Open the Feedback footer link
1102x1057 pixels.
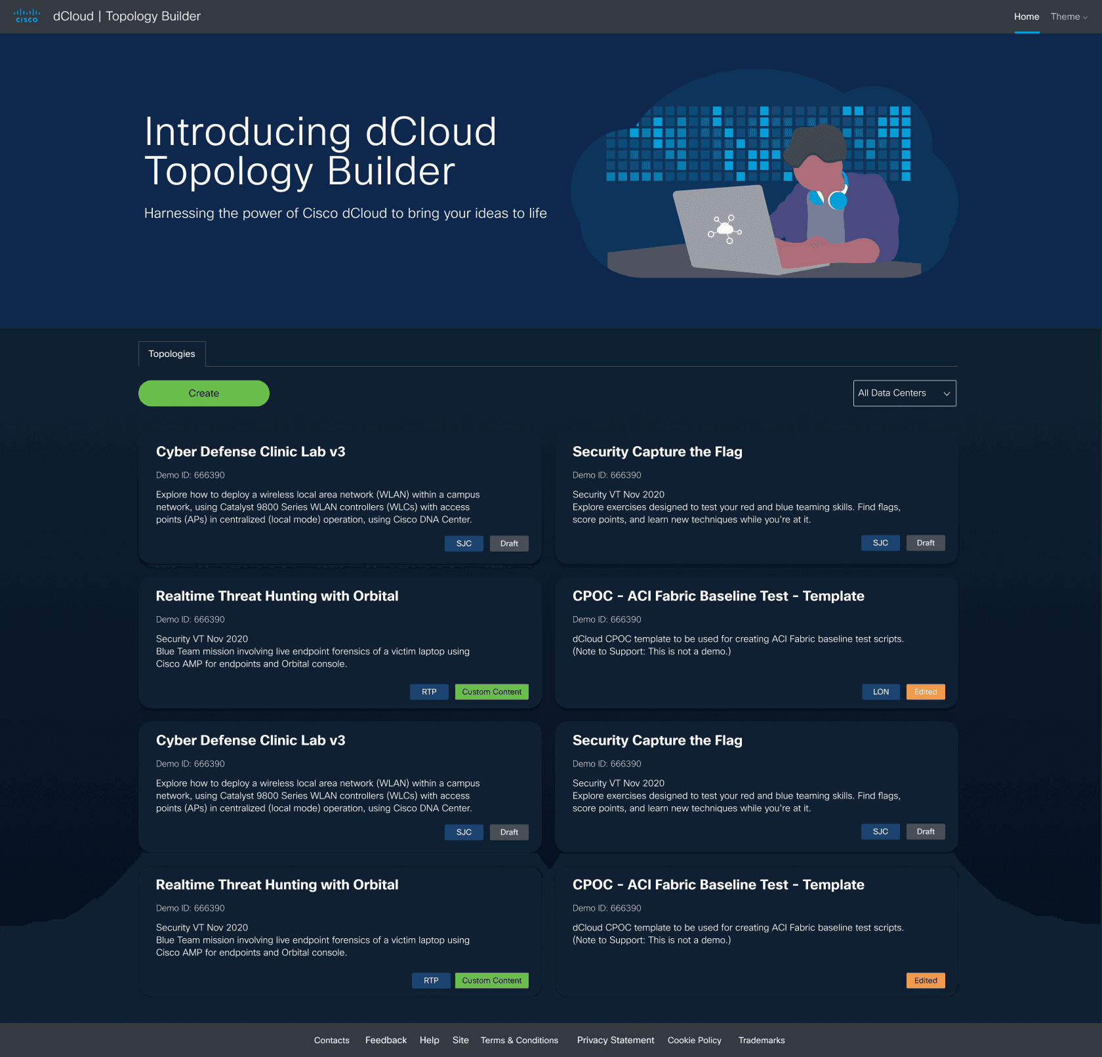[386, 1040]
